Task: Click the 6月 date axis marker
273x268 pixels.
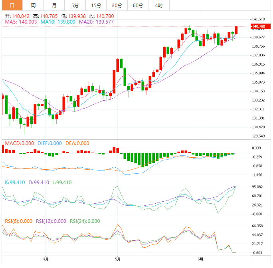Action: (x=200, y=260)
